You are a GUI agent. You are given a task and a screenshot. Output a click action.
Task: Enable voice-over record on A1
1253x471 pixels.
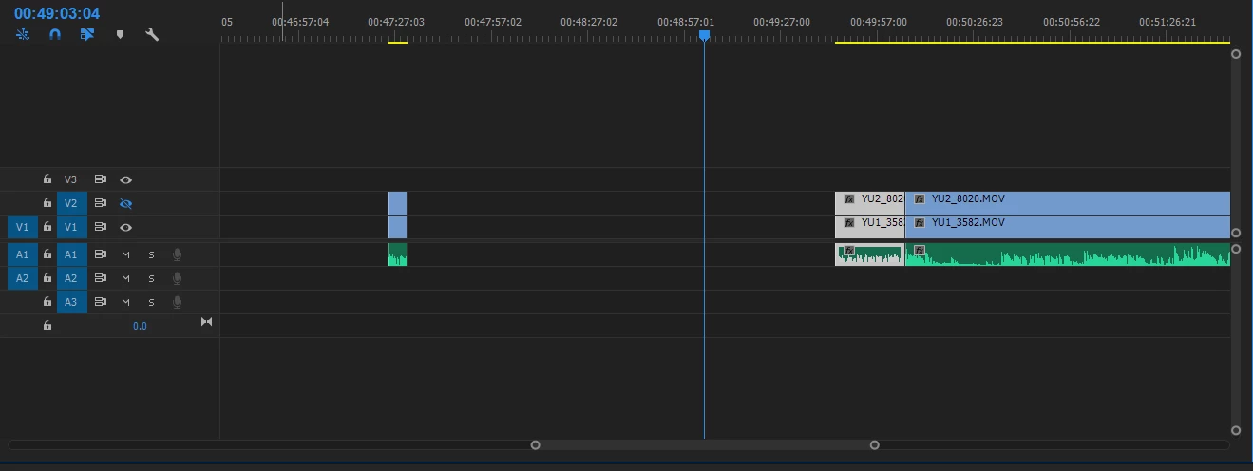click(177, 254)
